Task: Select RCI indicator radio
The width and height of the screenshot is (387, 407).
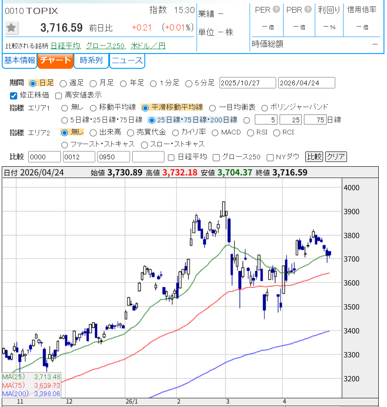Action: [x=277, y=133]
